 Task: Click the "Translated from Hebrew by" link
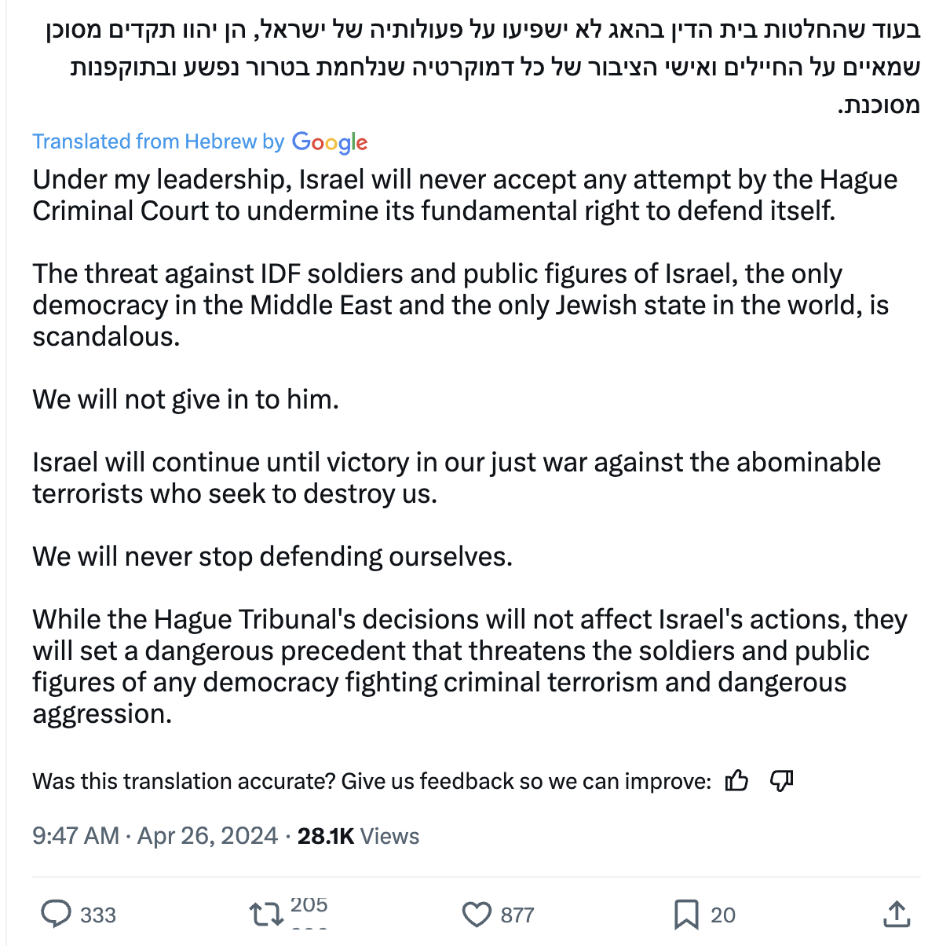[158, 141]
